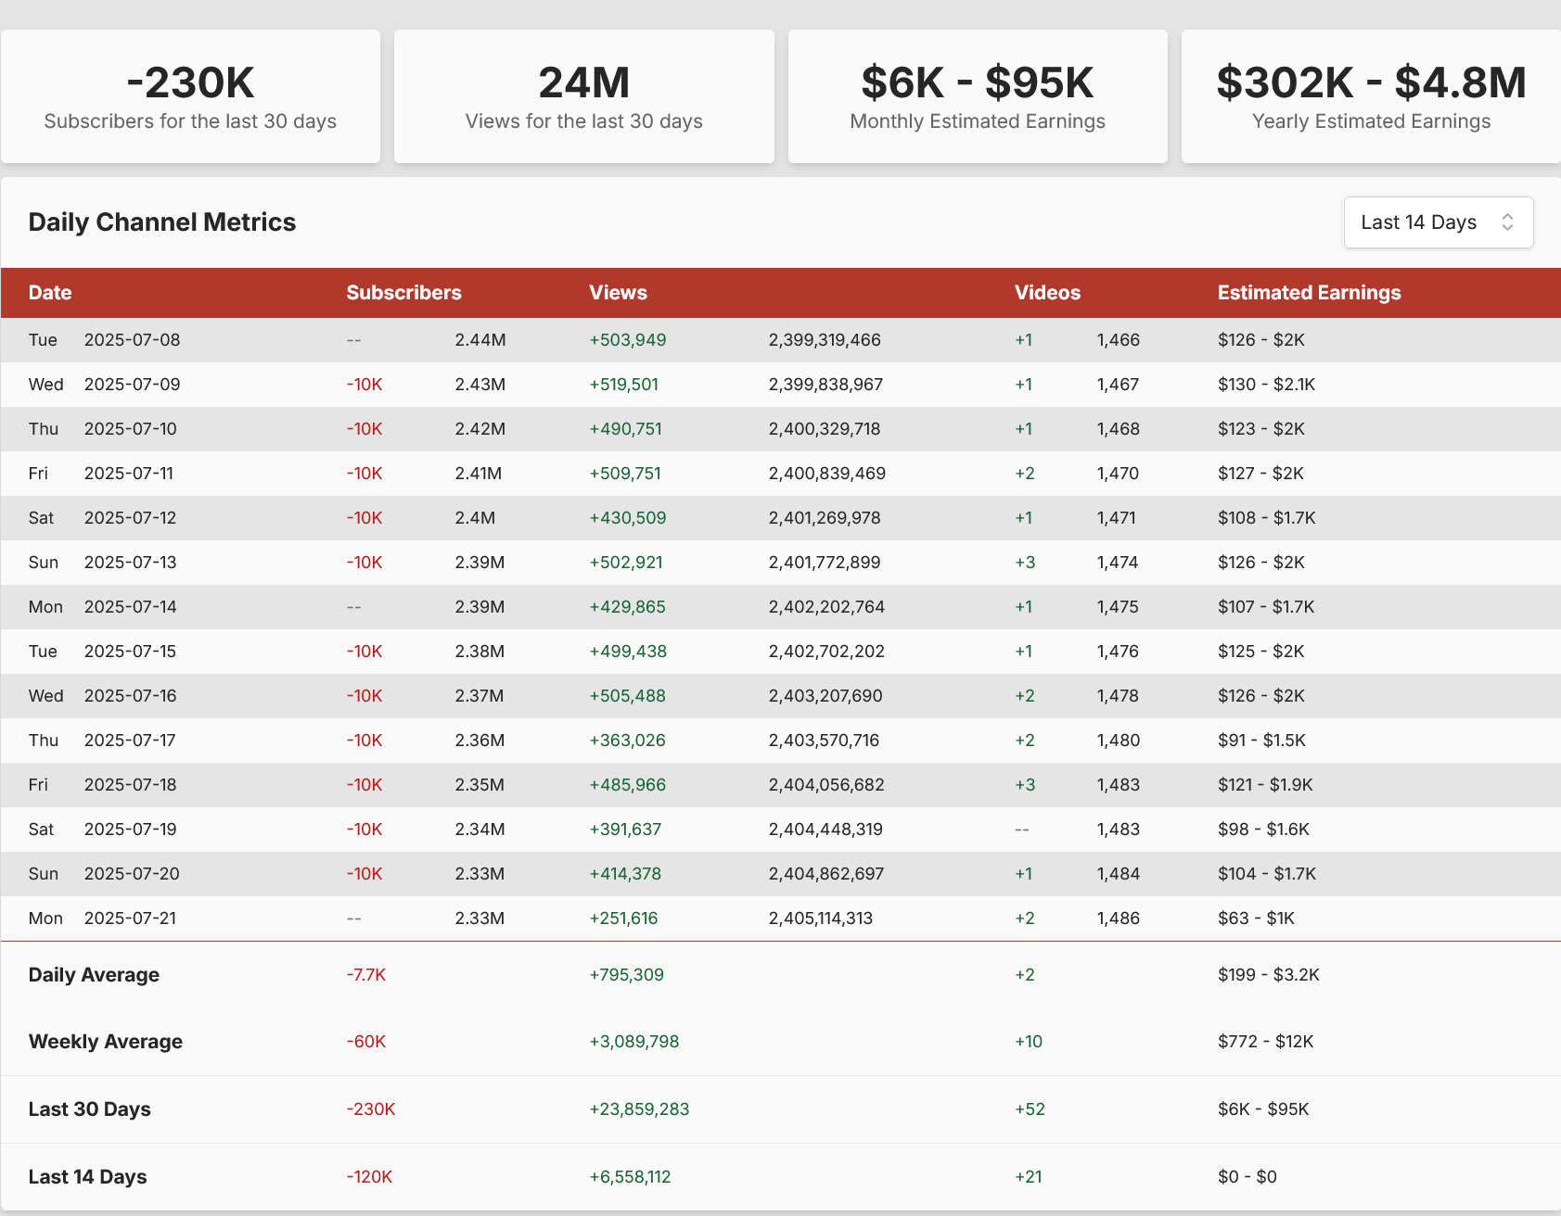Click last 14 days earnings $0 - $0
1561x1216 pixels.
1248,1177
